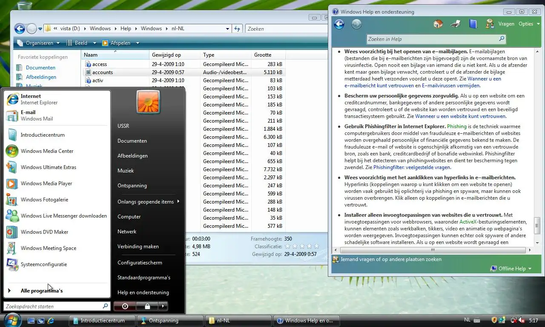Focus the 'Zoeken in Help' search field
Screen dimensions: 545x327
point(431,39)
